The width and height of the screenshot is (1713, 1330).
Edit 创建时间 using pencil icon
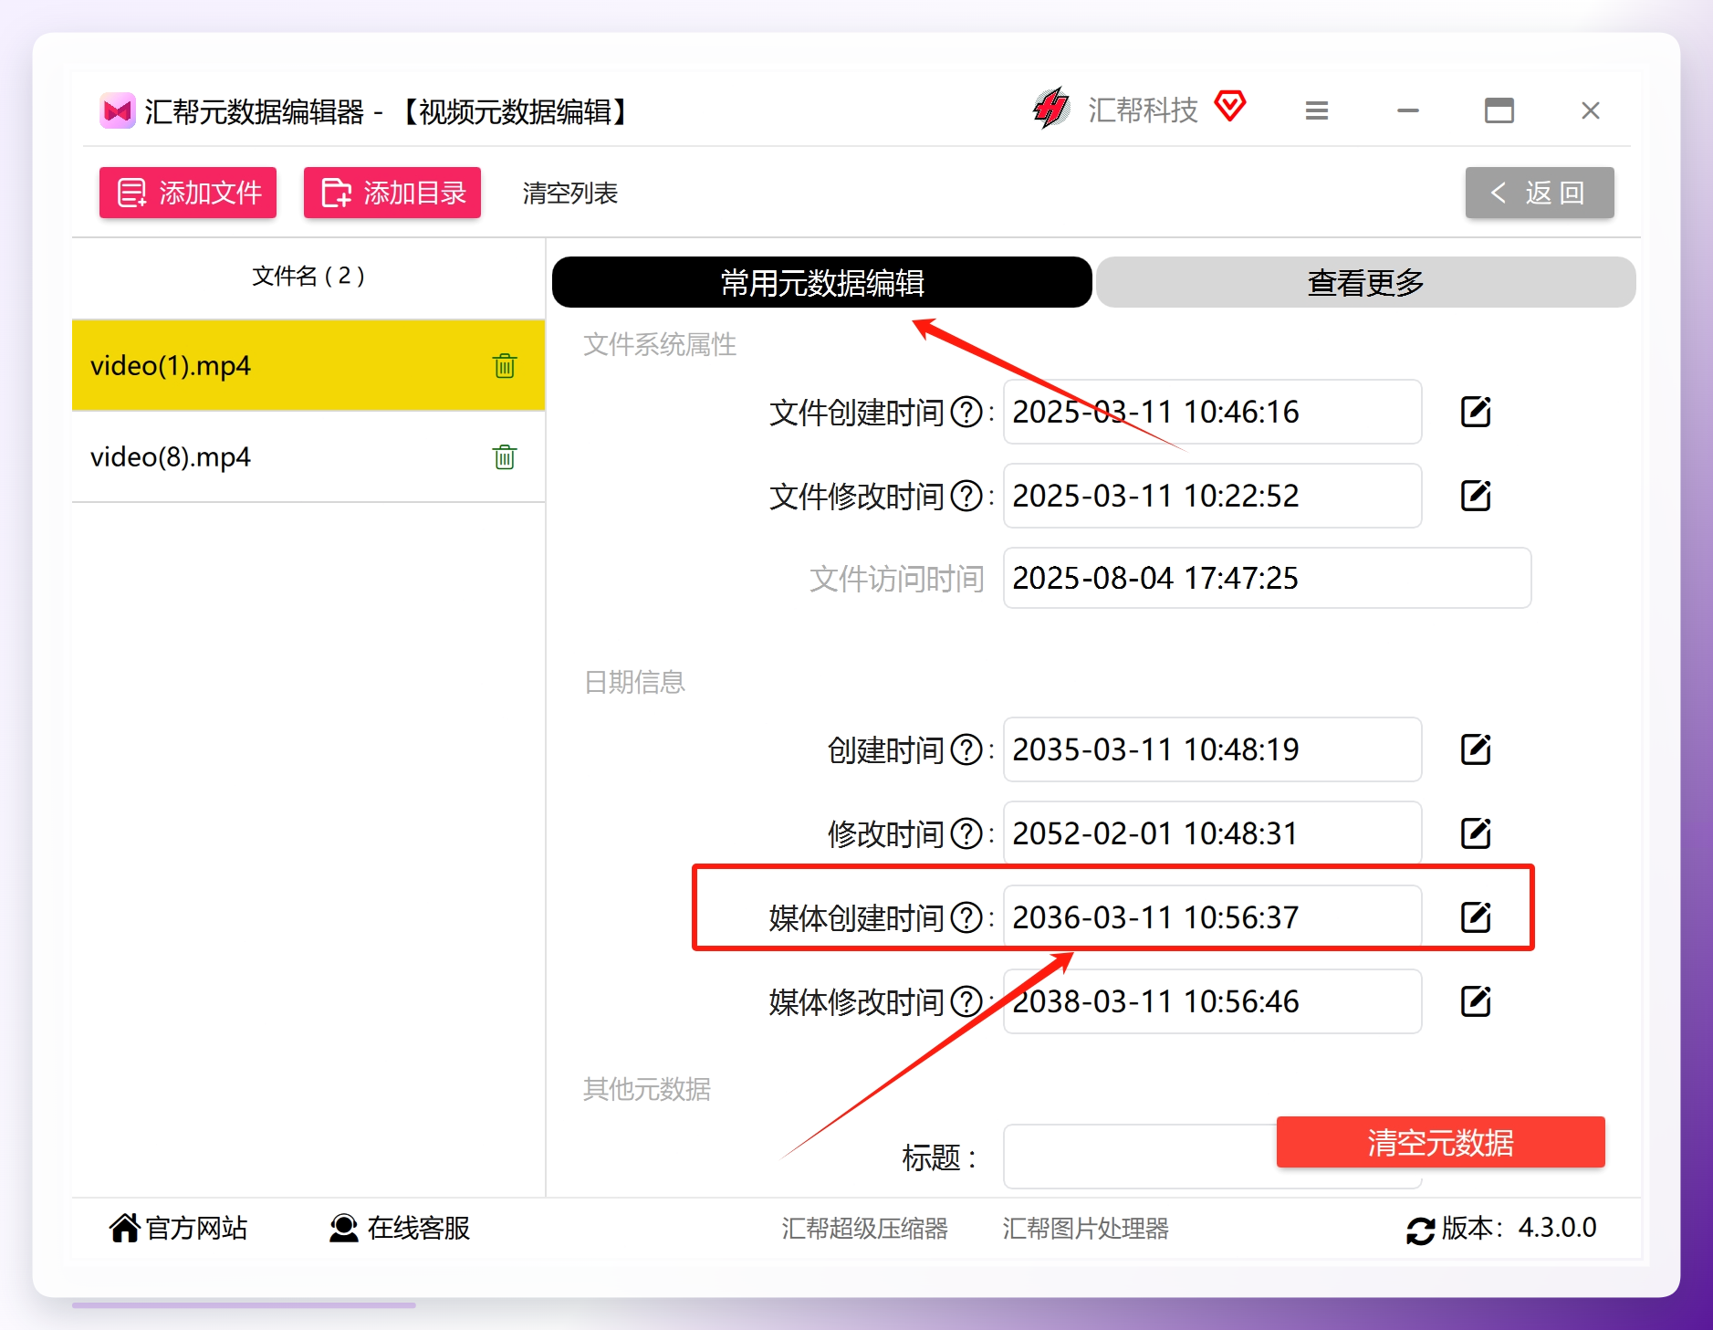click(x=1476, y=749)
